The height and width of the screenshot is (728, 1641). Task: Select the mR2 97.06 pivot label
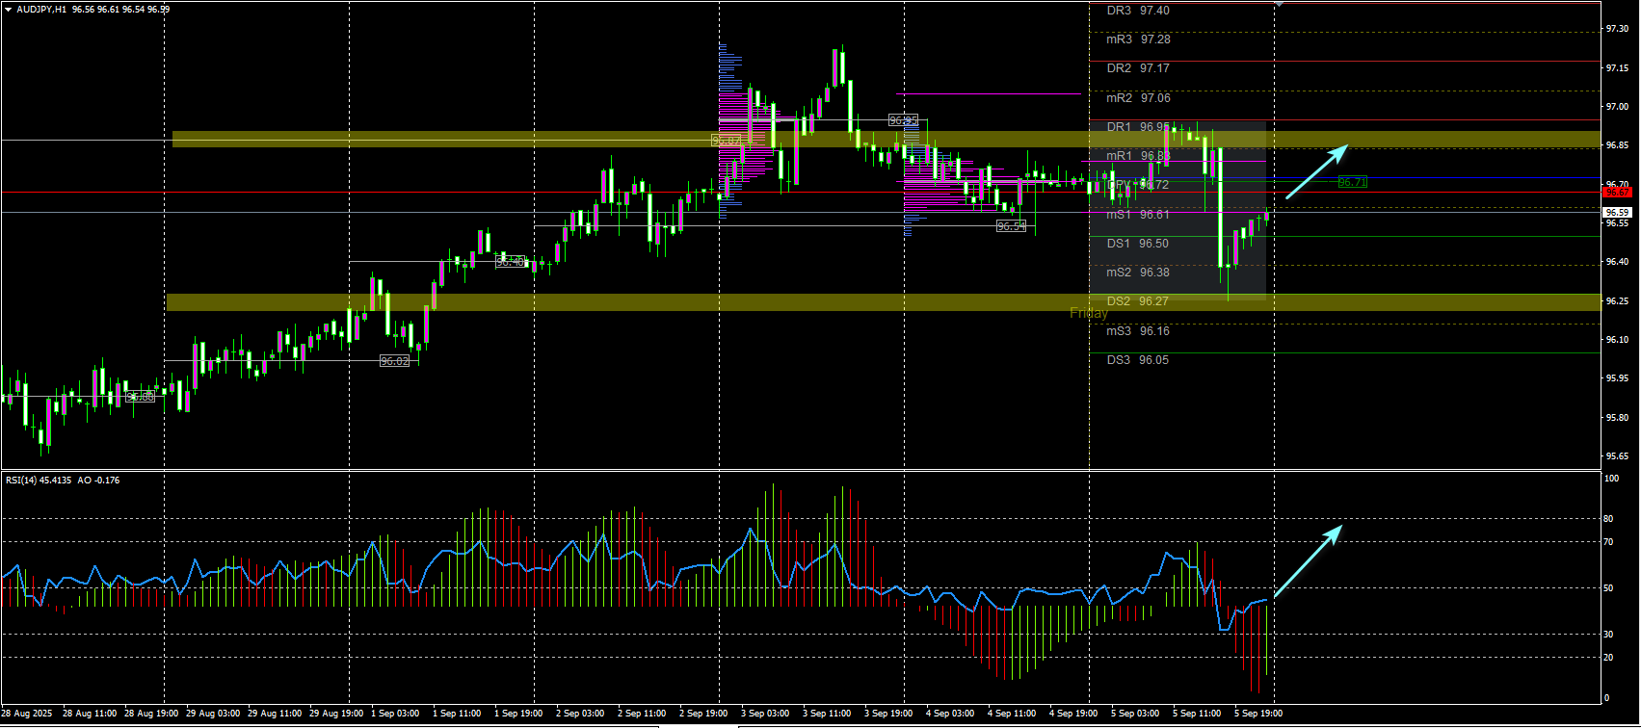click(1138, 98)
